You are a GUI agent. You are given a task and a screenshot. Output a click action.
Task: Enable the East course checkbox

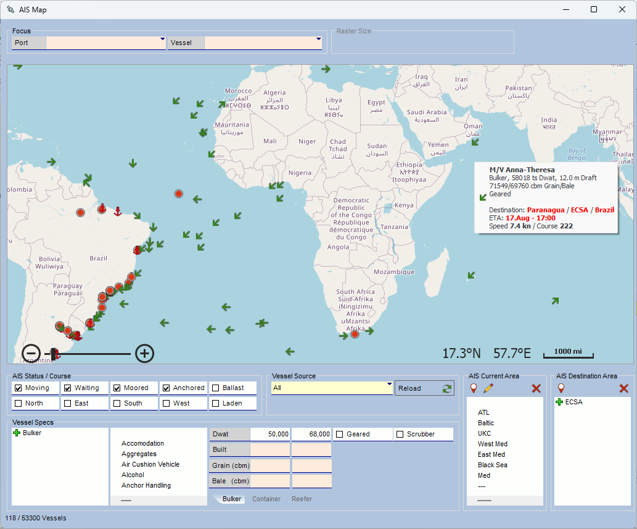point(68,403)
